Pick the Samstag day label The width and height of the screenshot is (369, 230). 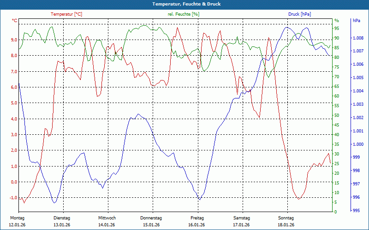[x=241, y=218]
